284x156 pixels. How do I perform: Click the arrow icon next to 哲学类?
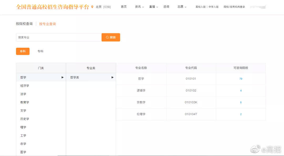coord(113,77)
